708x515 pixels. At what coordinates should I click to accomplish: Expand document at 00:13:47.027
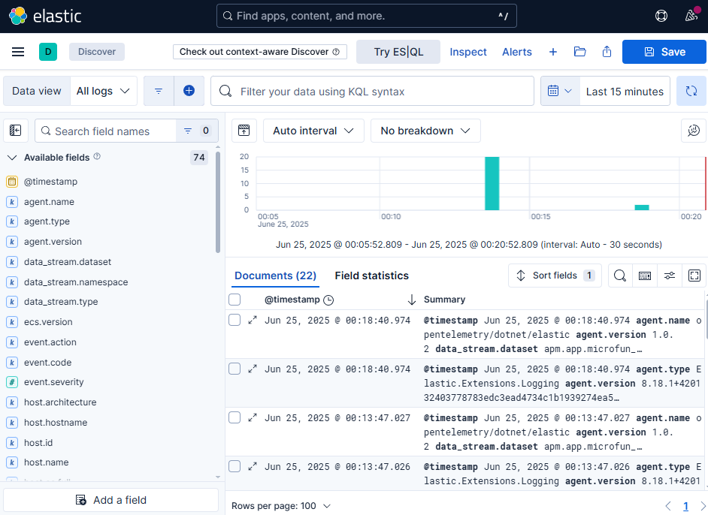[x=253, y=417]
